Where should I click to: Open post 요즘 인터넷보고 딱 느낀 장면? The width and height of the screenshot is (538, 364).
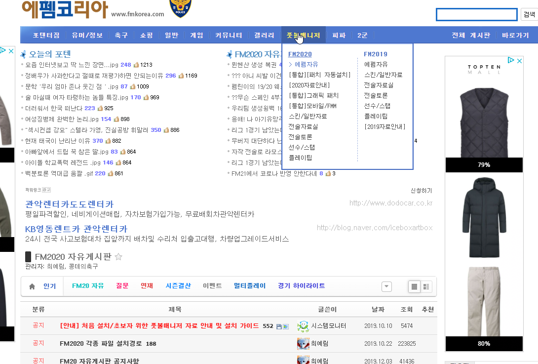tap(72, 65)
